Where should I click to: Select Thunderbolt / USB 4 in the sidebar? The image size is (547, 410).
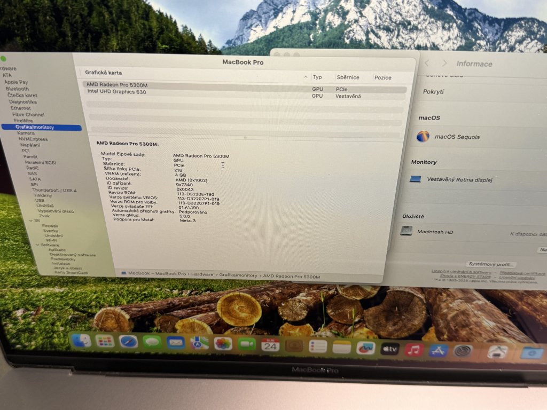point(54,191)
